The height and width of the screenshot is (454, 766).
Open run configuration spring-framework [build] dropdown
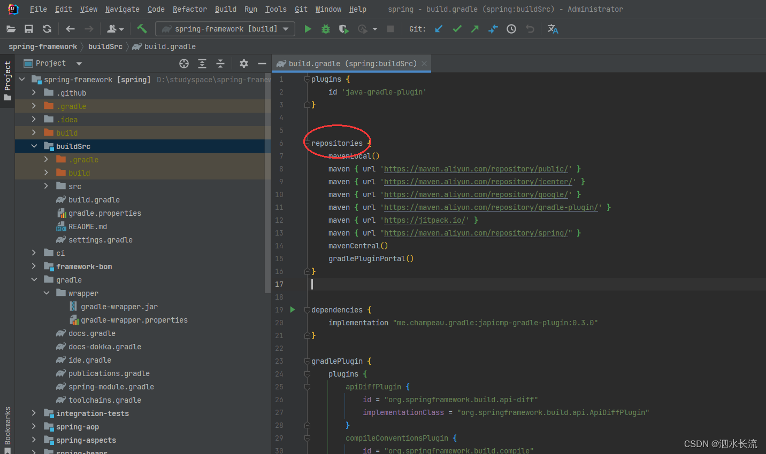[x=225, y=29]
